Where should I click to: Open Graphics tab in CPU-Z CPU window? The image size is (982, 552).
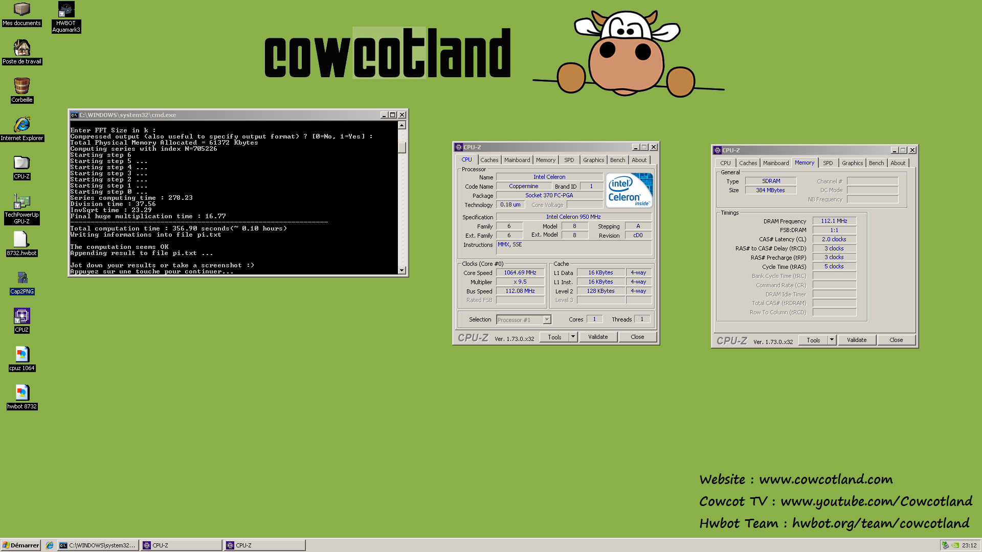click(593, 160)
